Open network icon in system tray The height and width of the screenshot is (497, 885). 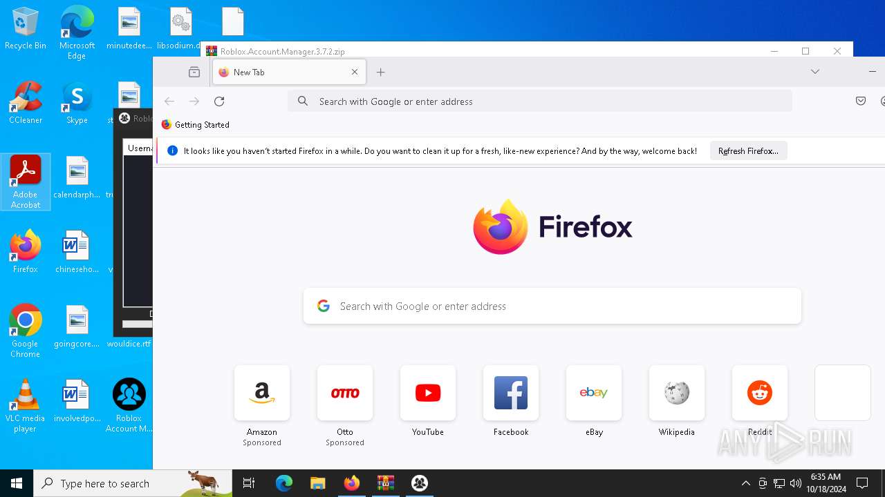coord(779,483)
